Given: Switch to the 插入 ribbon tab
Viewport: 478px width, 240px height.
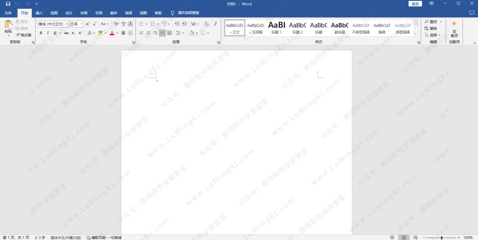Looking at the screenshot, I should pos(39,13).
